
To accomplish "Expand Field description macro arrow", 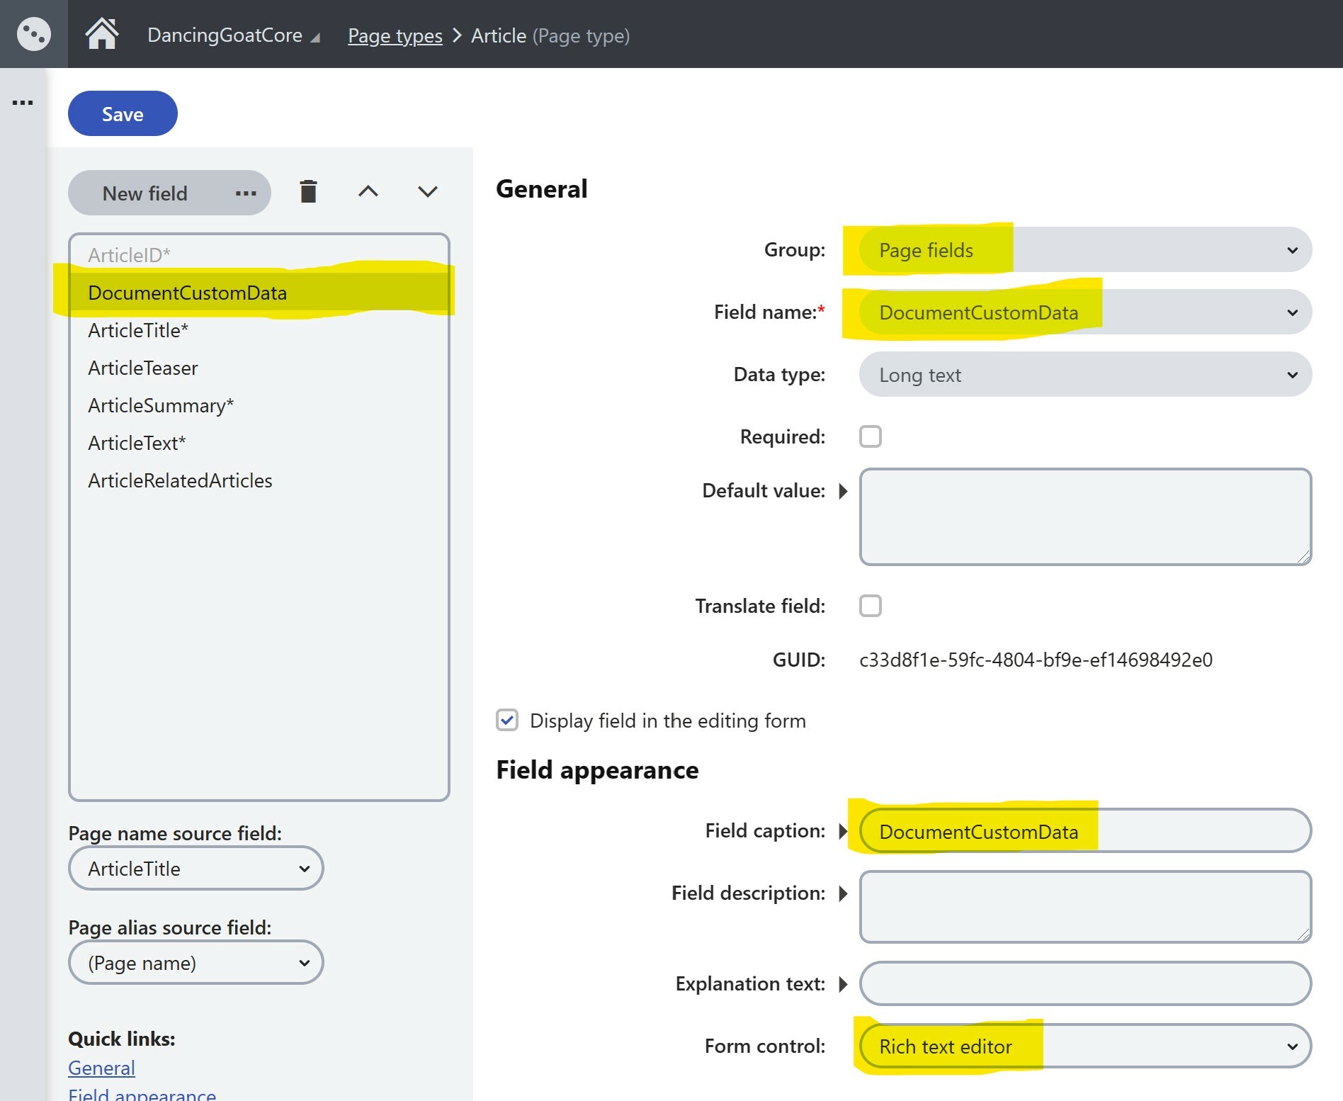I will pos(843,893).
